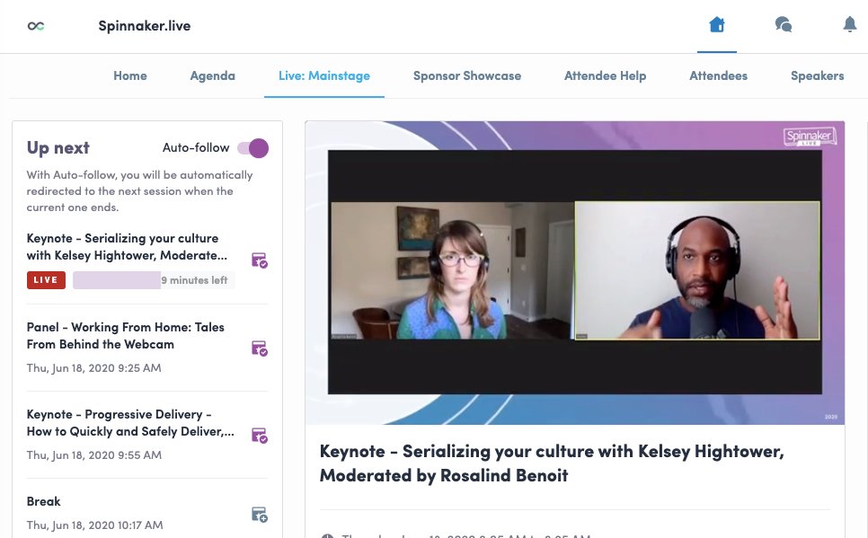
Task: Check notifications via the bell icon
Action: (x=849, y=25)
